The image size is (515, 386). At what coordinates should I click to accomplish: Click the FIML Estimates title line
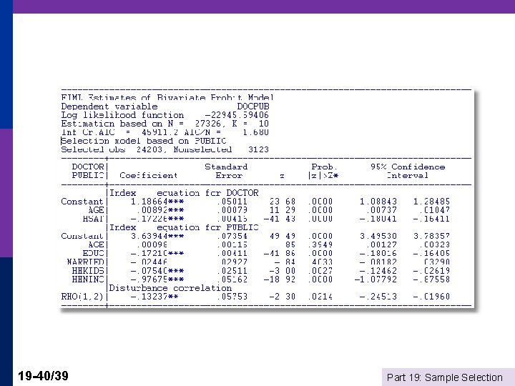[167, 97]
